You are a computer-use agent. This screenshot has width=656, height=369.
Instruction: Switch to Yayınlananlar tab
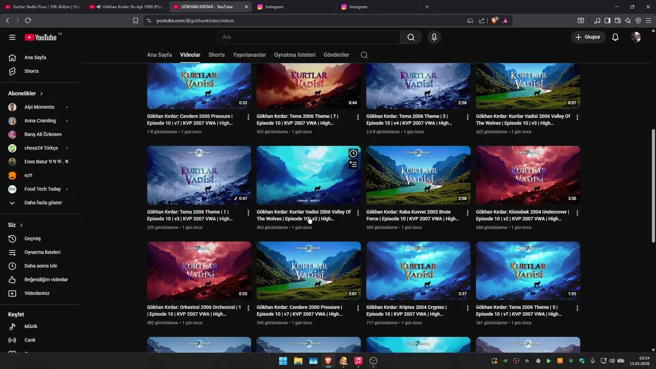pyautogui.click(x=250, y=55)
